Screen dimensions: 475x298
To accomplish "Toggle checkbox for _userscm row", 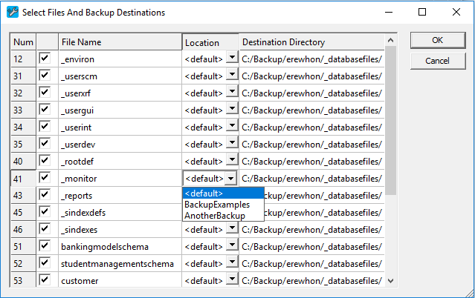I will 45,75.
